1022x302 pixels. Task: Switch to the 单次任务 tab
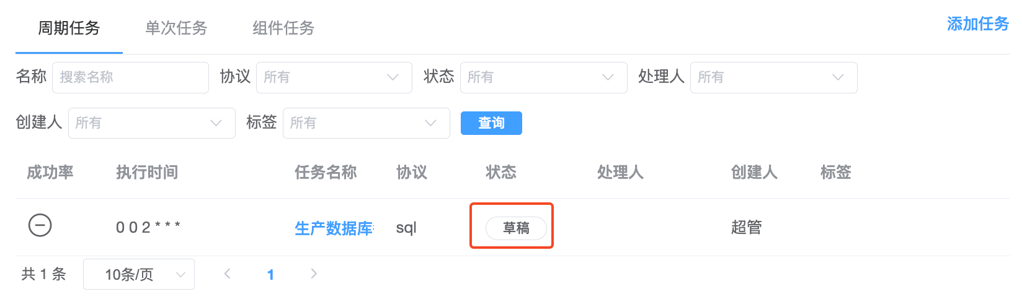point(176,28)
